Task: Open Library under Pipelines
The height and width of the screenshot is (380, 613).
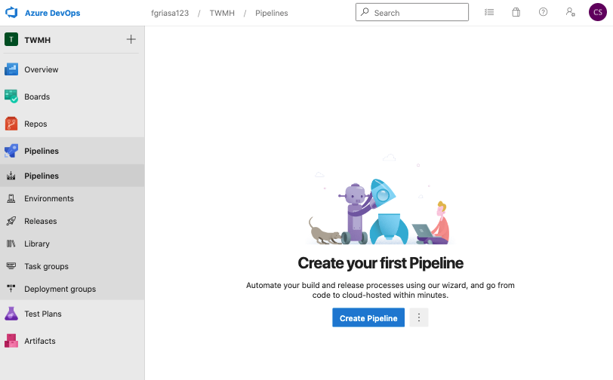Action: (37, 244)
